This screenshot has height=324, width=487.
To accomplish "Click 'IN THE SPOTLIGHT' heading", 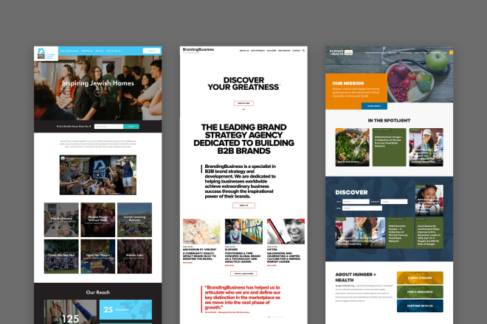I will [389, 120].
